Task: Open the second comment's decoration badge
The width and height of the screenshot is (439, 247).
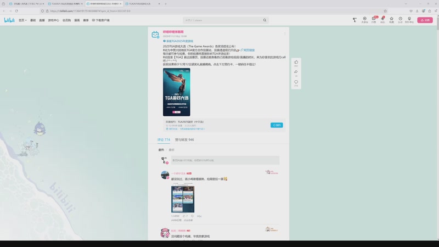Action: tap(272, 229)
